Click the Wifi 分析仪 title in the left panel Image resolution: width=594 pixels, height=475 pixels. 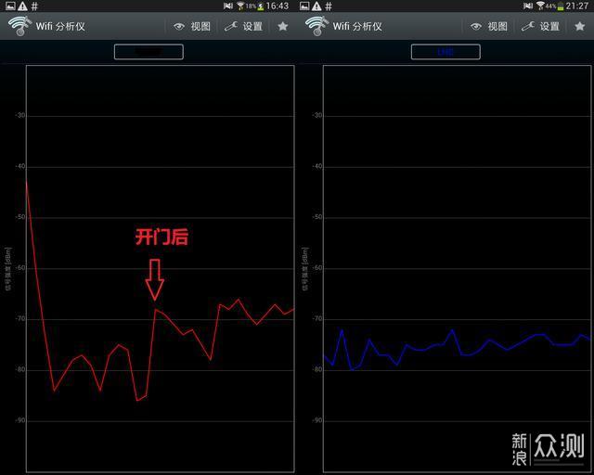tap(60, 26)
